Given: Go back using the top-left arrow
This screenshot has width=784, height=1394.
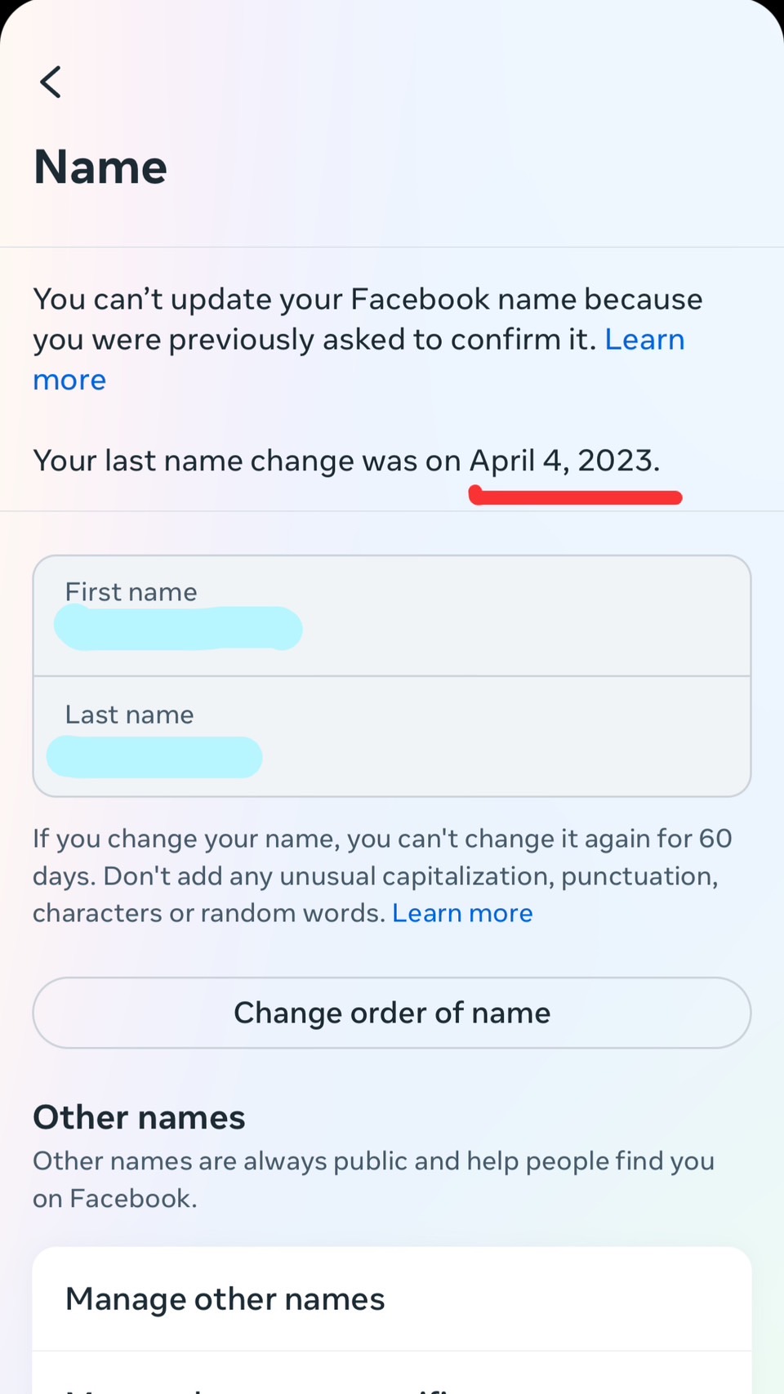Looking at the screenshot, I should pos(51,82).
